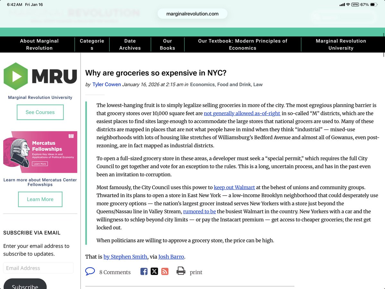The width and height of the screenshot is (385, 289).
Task: Focus the Email Address field
Action: (x=38, y=268)
